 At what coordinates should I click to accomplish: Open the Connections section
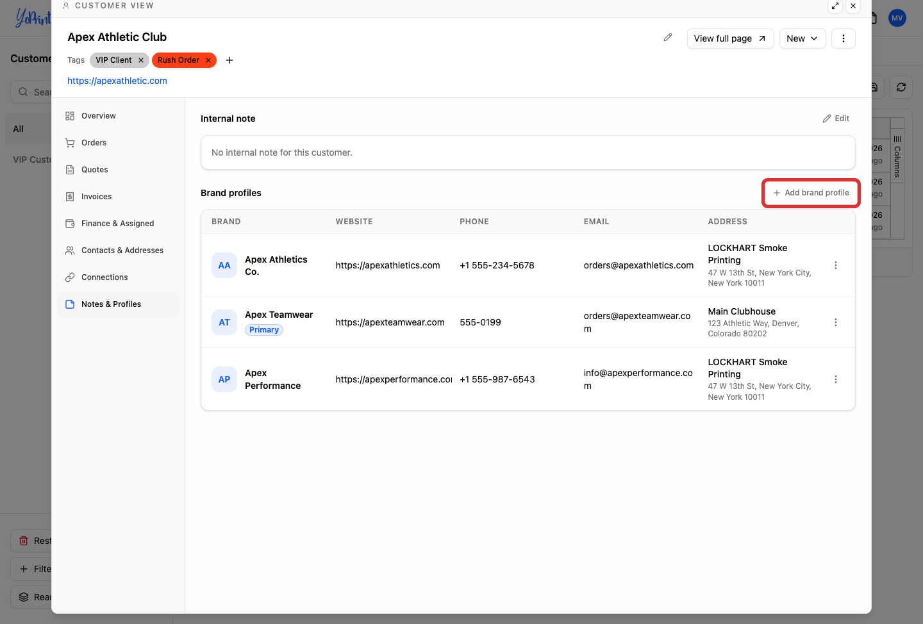[x=119, y=277]
